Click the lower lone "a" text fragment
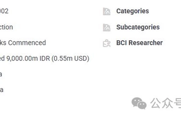 tap(2, 90)
